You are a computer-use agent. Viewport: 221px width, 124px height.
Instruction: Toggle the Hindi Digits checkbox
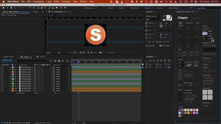pyautogui.click(x=160, y=46)
